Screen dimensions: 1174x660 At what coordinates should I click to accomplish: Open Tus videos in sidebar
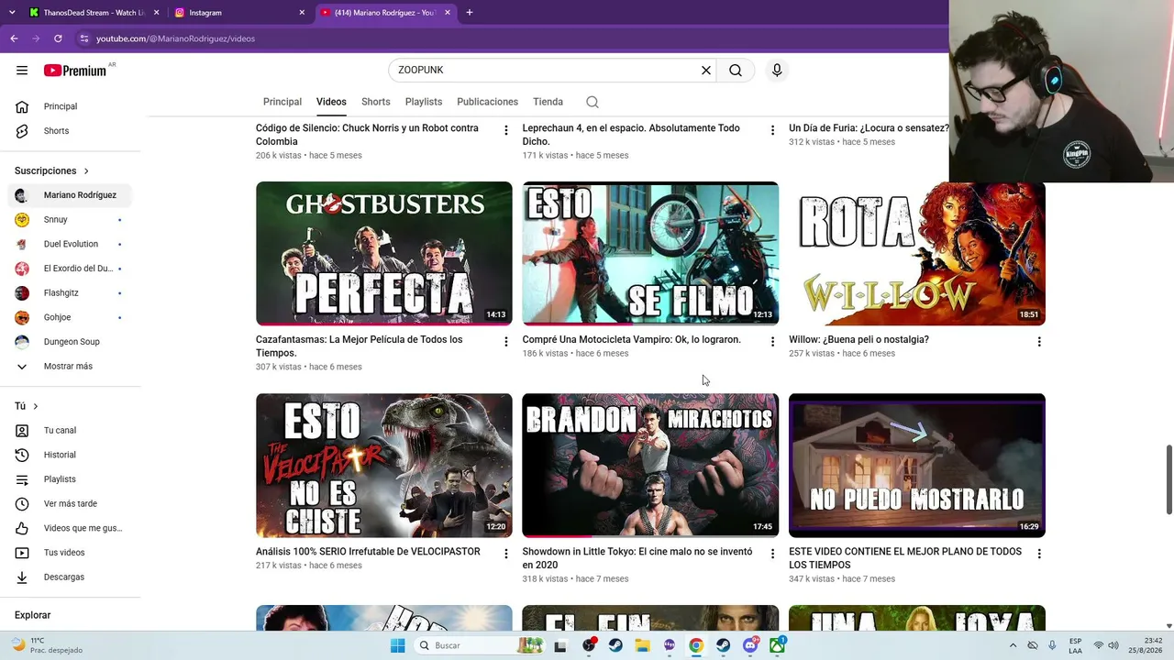69,553
